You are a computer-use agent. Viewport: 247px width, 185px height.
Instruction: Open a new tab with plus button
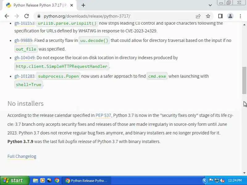click(x=83, y=5)
